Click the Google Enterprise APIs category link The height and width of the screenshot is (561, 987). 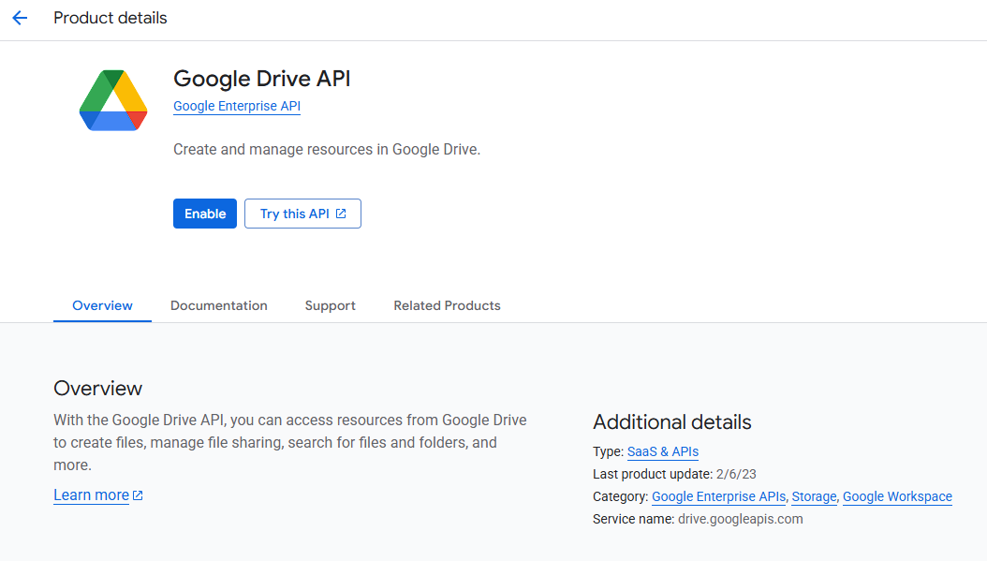[x=718, y=496]
